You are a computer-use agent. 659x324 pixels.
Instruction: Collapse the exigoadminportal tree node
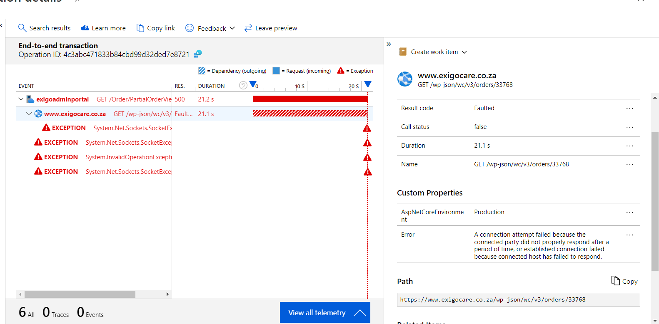coord(21,99)
